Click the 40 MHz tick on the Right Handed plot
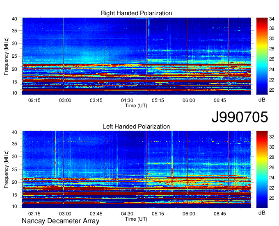Image resolution: width=279 pixels, height=226 pixels. pos(14,19)
